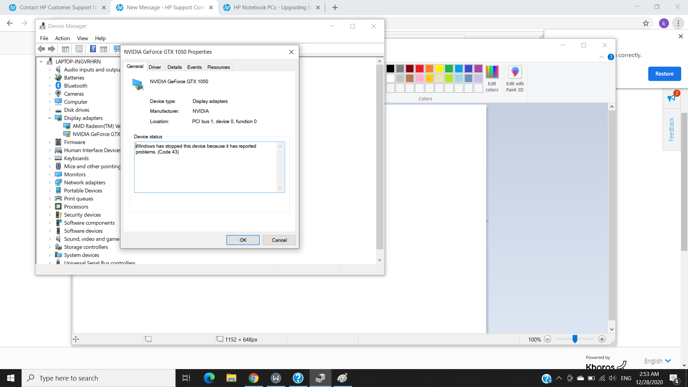Collapse the Display adapters category
This screenshot has width=688, height=387.
[50, 118]
